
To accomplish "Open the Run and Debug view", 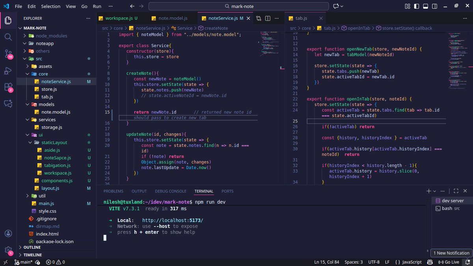I will (8, 71).
